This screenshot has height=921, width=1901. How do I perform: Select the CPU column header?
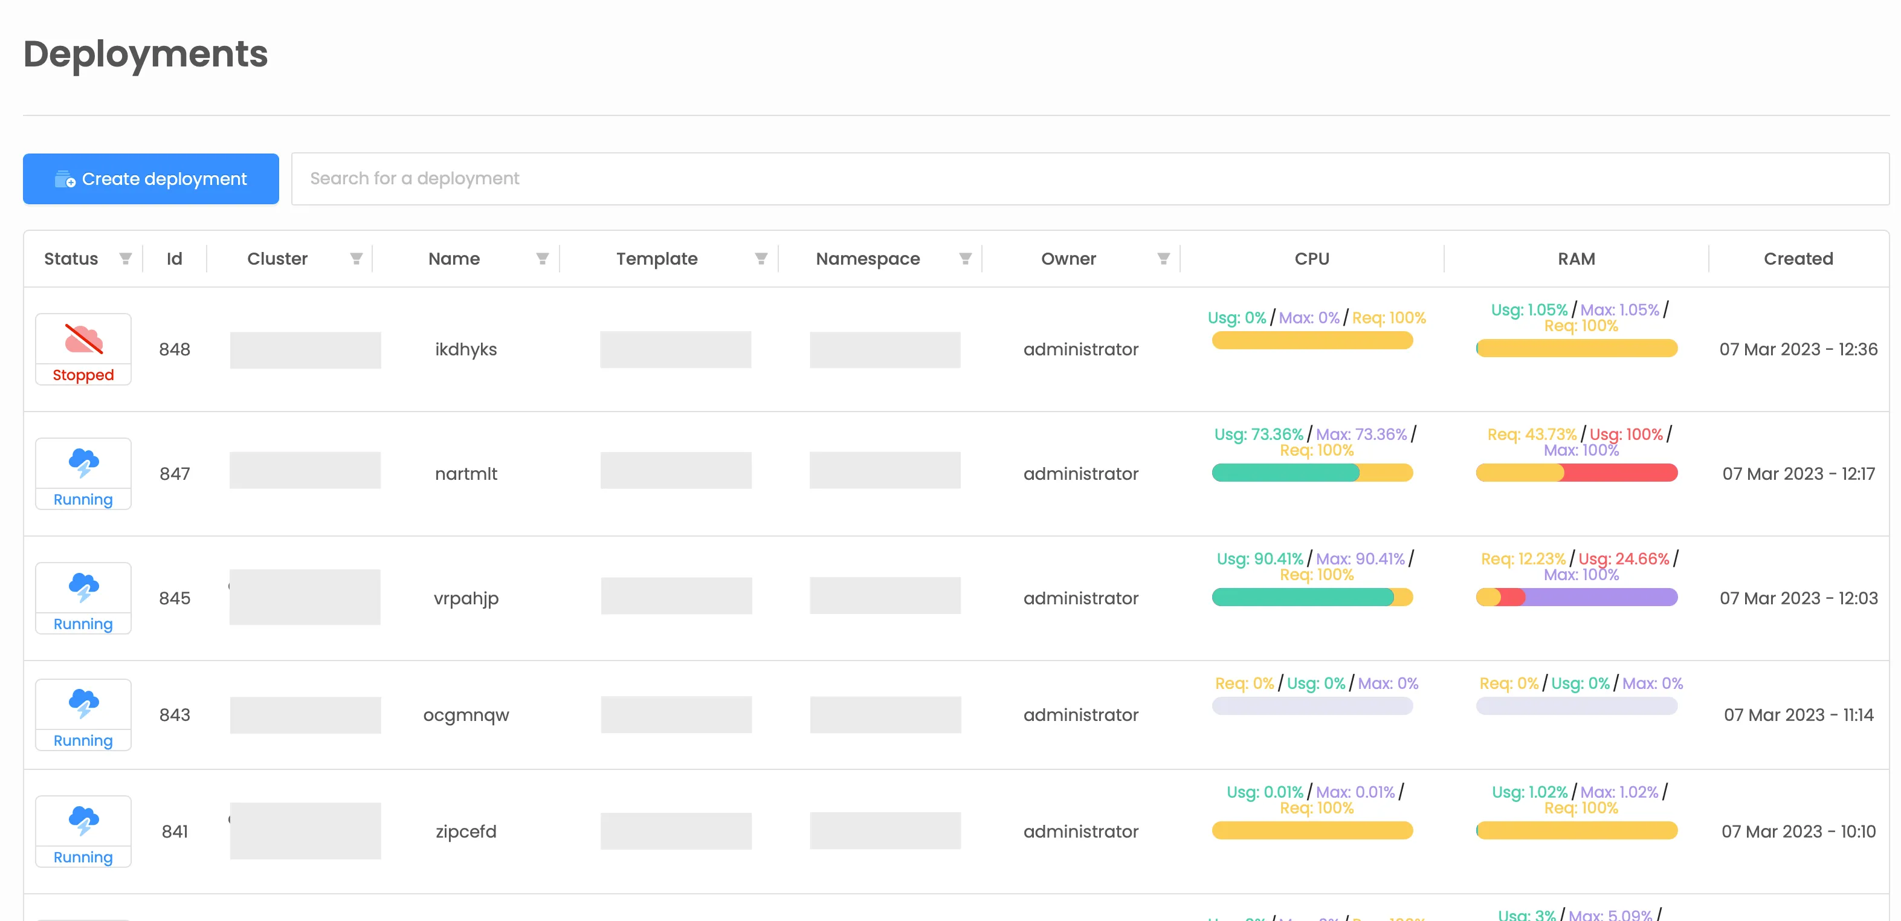(1312, 259)
